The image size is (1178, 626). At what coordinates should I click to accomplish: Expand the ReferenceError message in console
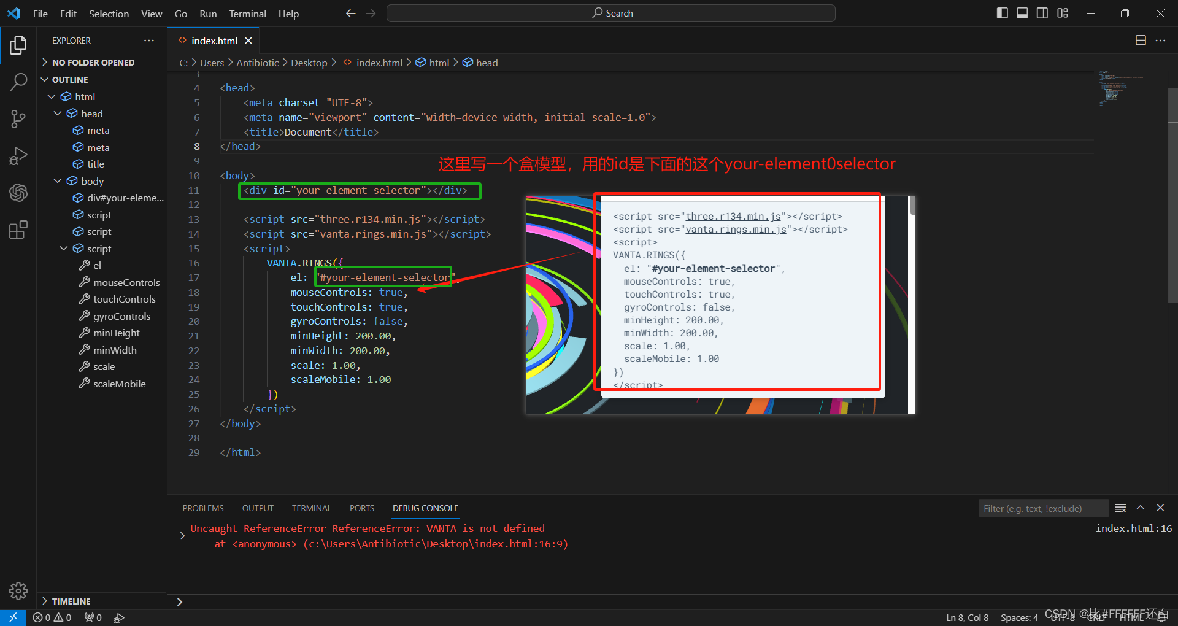182,536
